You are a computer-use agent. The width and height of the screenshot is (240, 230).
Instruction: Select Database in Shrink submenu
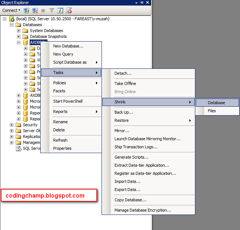pyautogui.click(x=217, y=103)
